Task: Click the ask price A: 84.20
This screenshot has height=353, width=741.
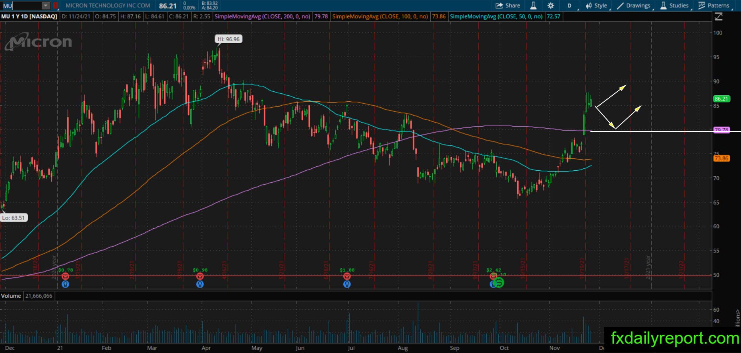Action: (x=209, y=8)
